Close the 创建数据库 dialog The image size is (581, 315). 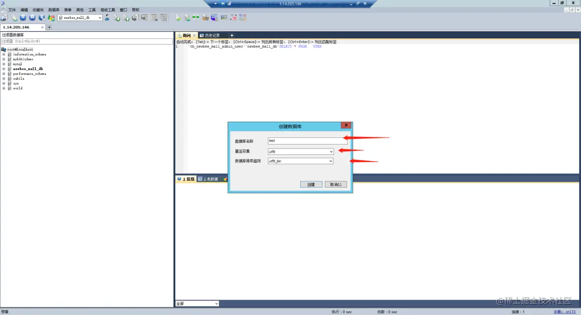click(346, 126)
